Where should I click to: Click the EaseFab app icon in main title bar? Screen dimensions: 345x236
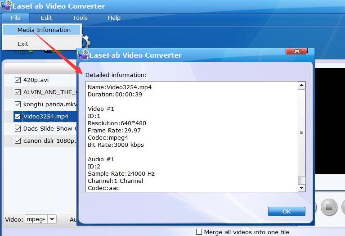(6, 5)
